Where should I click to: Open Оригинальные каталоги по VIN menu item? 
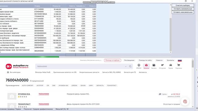[x=65, y=72]
